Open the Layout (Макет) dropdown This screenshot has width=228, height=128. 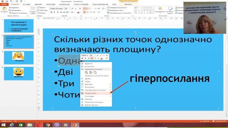click(41, 7)
